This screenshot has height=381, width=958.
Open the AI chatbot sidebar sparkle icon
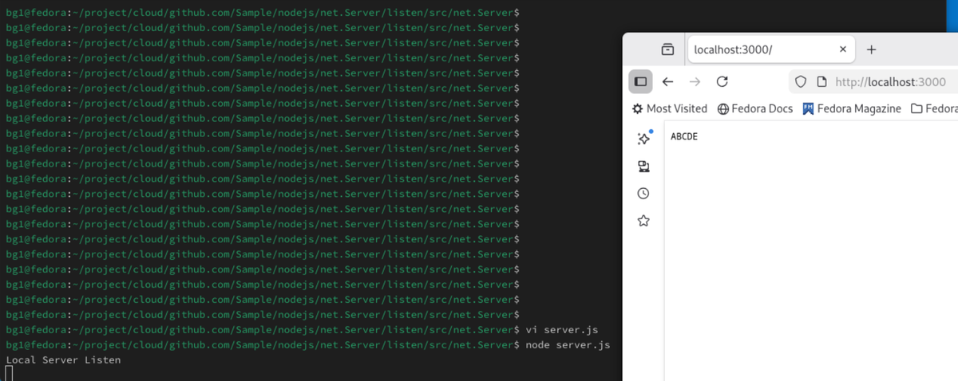[643, 138]
